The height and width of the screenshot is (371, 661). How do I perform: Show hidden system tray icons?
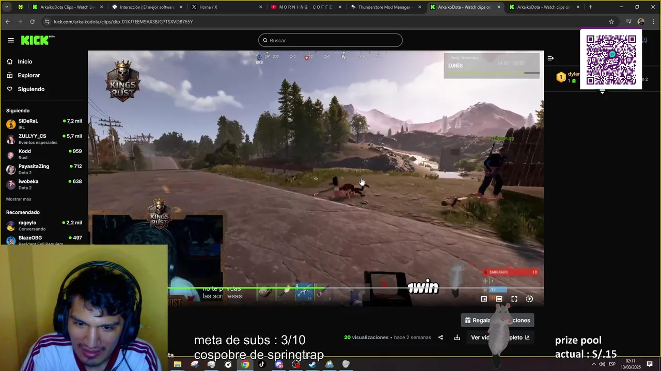(x=593, y=364)
